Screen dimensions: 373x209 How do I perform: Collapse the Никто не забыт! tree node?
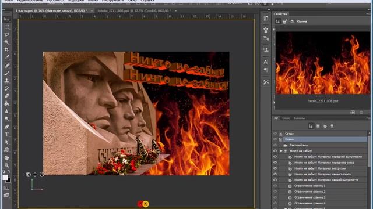click(281, 151)
